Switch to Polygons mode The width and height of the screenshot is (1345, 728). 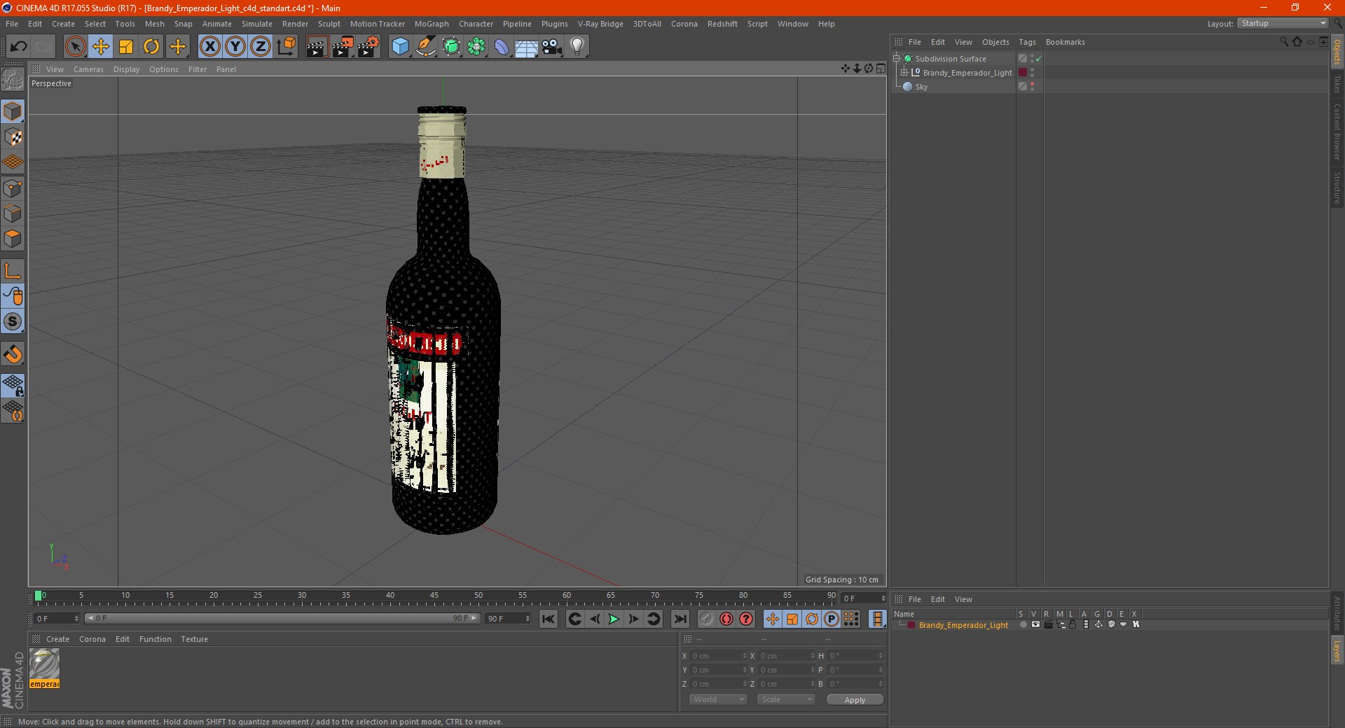coord(13,239)
